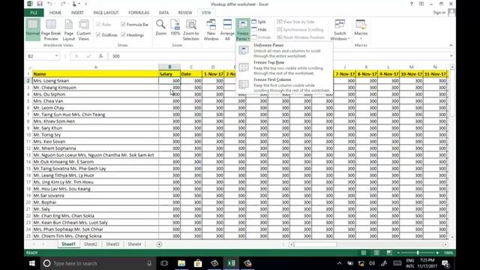Screen dimensions: 480x270
Task: Open the Zoom dialog
Action: [160, 28]
